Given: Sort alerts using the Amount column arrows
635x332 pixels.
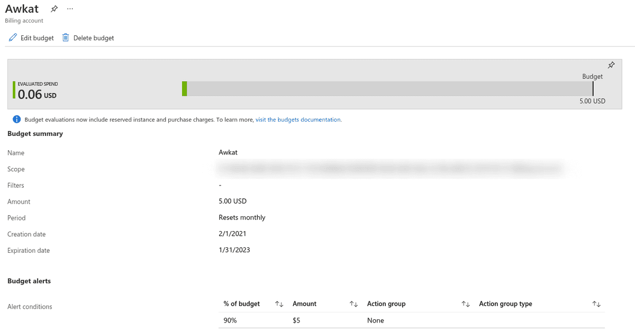Looking at the screenshot, I should tap(354, 304).
